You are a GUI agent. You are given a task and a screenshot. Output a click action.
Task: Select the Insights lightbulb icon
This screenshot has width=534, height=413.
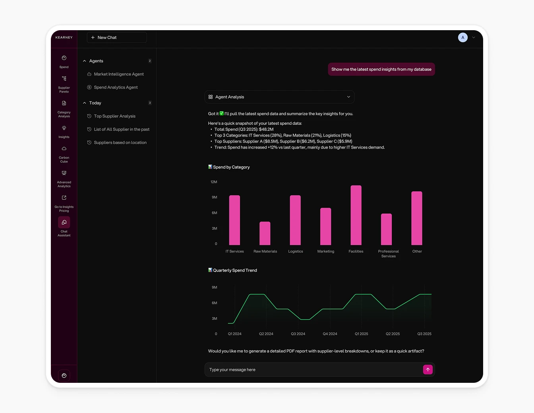pyautogui.click(x=64, y=128)
